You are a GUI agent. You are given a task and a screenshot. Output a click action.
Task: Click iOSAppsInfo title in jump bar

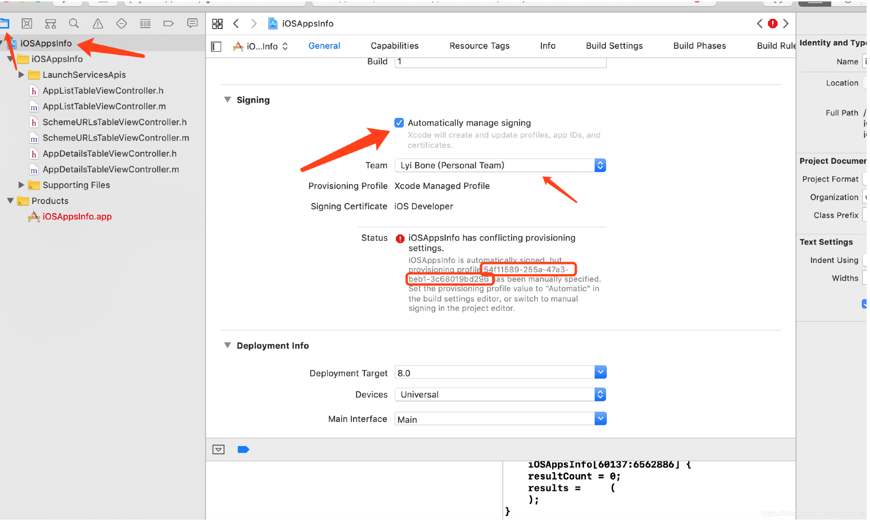[x=308, y=23]
